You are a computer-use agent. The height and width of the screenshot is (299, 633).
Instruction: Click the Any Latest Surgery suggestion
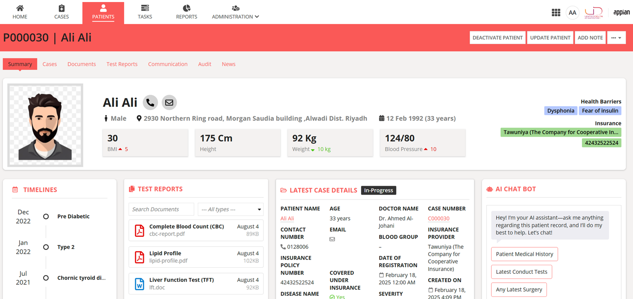(519, 290)
